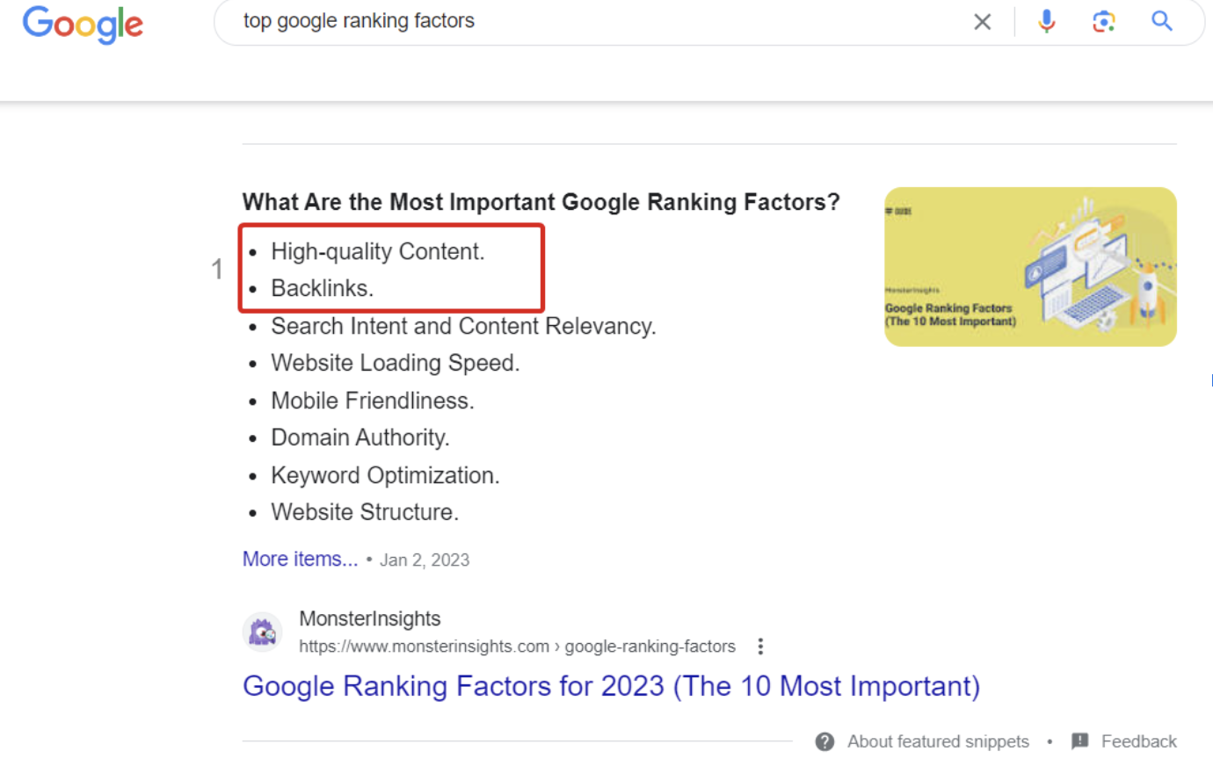The width and height of the screenshot is (1213, 766).
Task: Open Google Ranking Factors for 2023 result
Action: (x=611, y=686)
